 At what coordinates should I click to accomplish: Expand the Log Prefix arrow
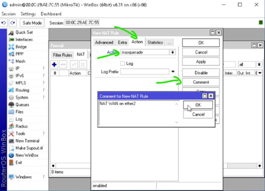pos(173,72)
